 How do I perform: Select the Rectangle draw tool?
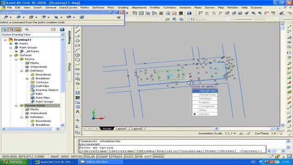tap(77, 45)
